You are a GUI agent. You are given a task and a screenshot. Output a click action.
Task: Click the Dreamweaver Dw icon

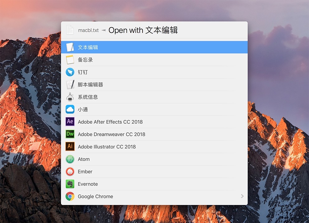70,134
